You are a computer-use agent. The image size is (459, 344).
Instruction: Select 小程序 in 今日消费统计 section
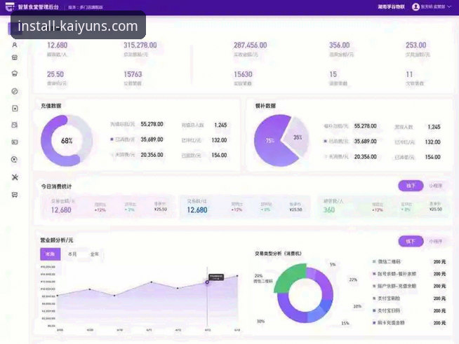coord(436,186)
